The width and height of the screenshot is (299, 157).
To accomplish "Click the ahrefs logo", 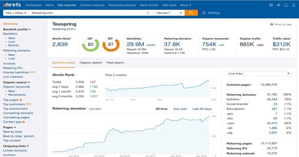I will coord(12,5).
